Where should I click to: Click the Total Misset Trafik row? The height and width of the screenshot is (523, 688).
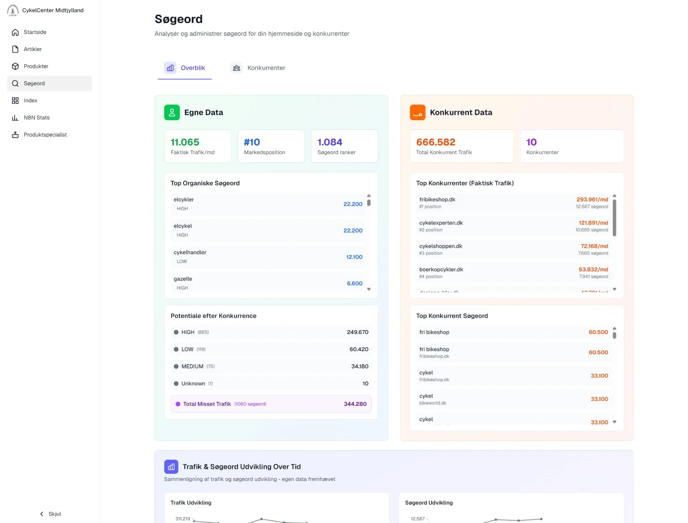[271, 404]
